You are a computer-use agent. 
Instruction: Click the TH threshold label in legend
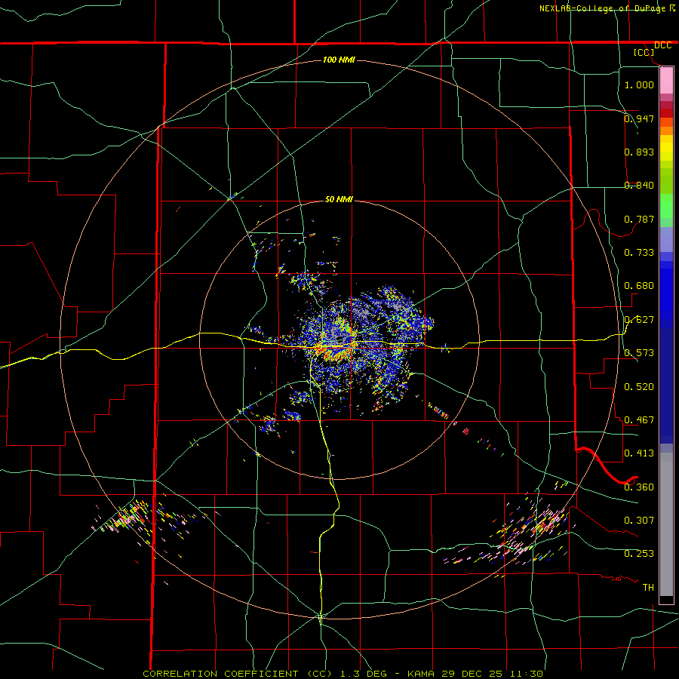pyautogui.click(x=648, y=587)
